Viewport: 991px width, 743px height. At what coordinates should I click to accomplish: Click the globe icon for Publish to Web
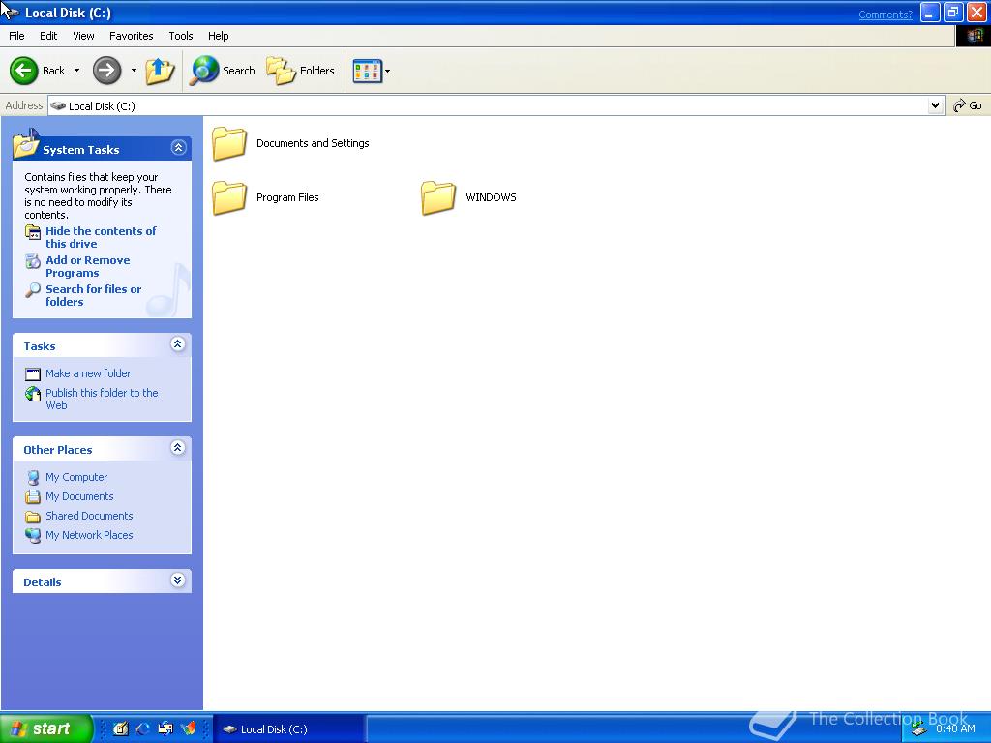(33, 394)
